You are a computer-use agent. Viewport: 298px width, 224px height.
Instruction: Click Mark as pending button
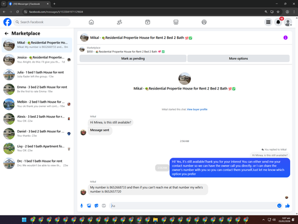pos(133,59)
